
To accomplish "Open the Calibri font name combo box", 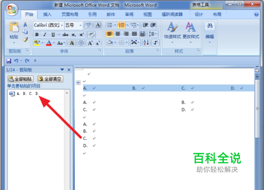I will pos(48,25).
